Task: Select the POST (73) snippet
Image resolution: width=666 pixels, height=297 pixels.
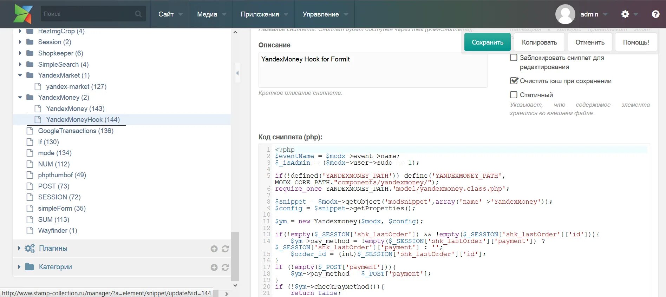Action: tap(53, 186)
